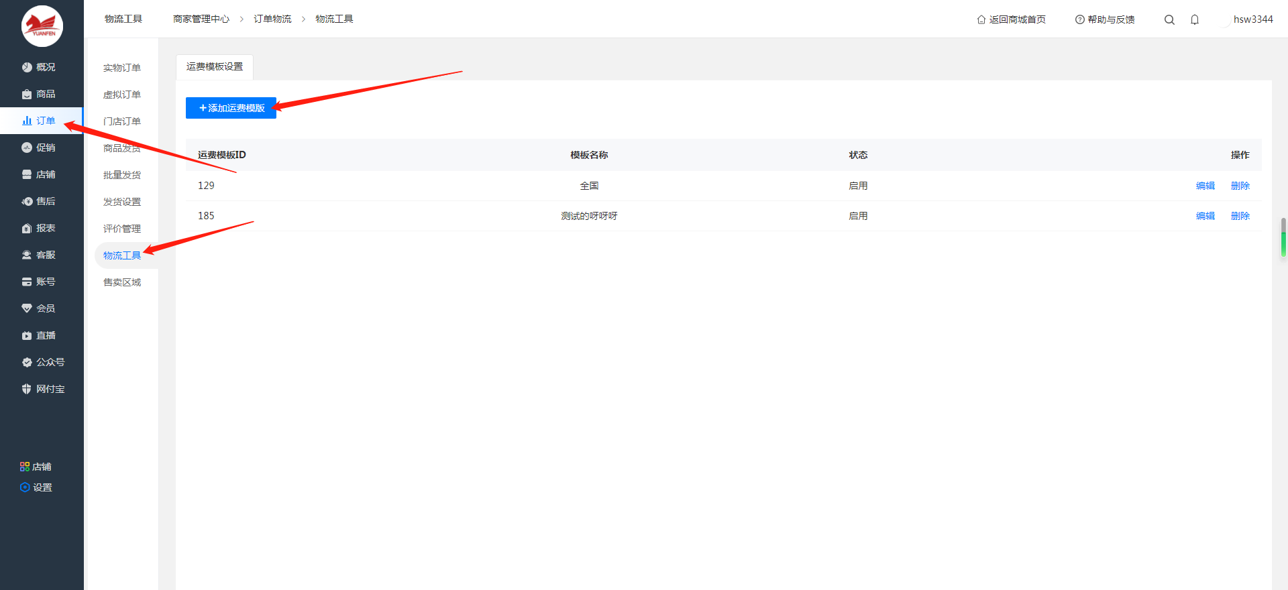
Task: Click the 物流工具 breadcrumb item
Action: click(x=334, y=19)
